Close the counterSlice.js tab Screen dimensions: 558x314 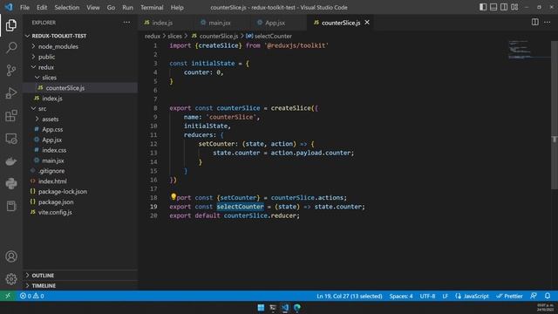pos(367,22)
